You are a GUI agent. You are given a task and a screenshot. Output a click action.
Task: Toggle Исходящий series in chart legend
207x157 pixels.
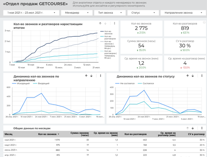click(x=21, y=83)
